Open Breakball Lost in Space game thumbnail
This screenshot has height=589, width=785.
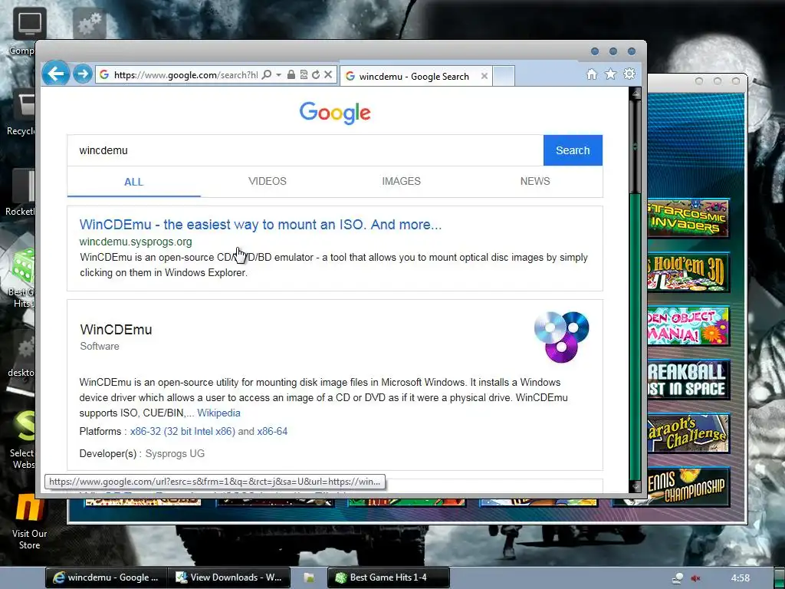click(688, 380)
